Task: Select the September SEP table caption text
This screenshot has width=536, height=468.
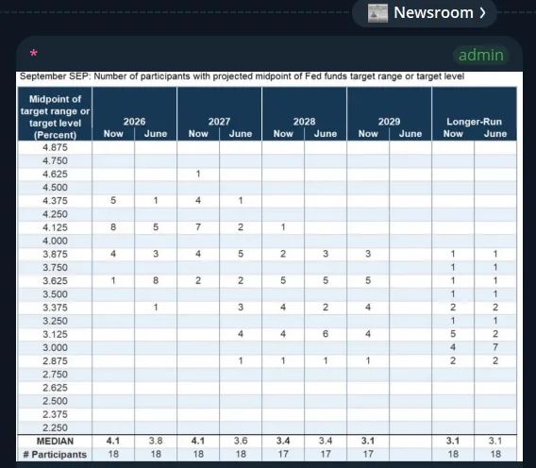Action: (242, 76)
